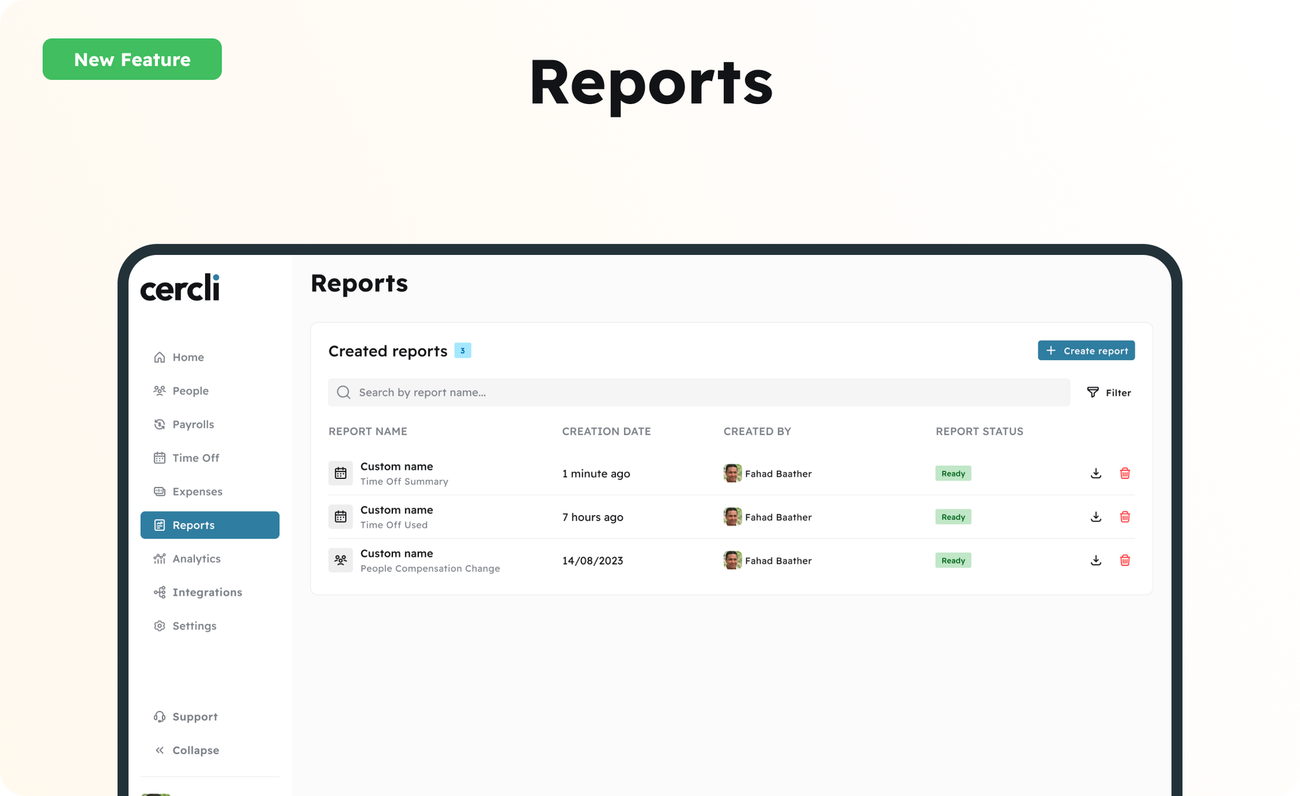Open the Analytics page
This screenshot has height=796, width=1300.
pos(209,559)
